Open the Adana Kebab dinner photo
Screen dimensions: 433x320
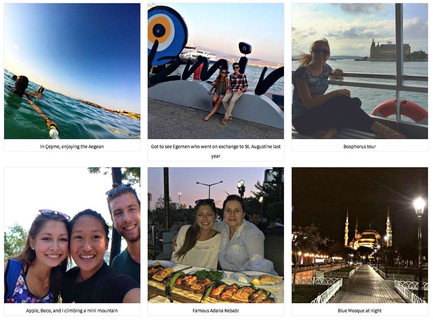pos(216,235)
